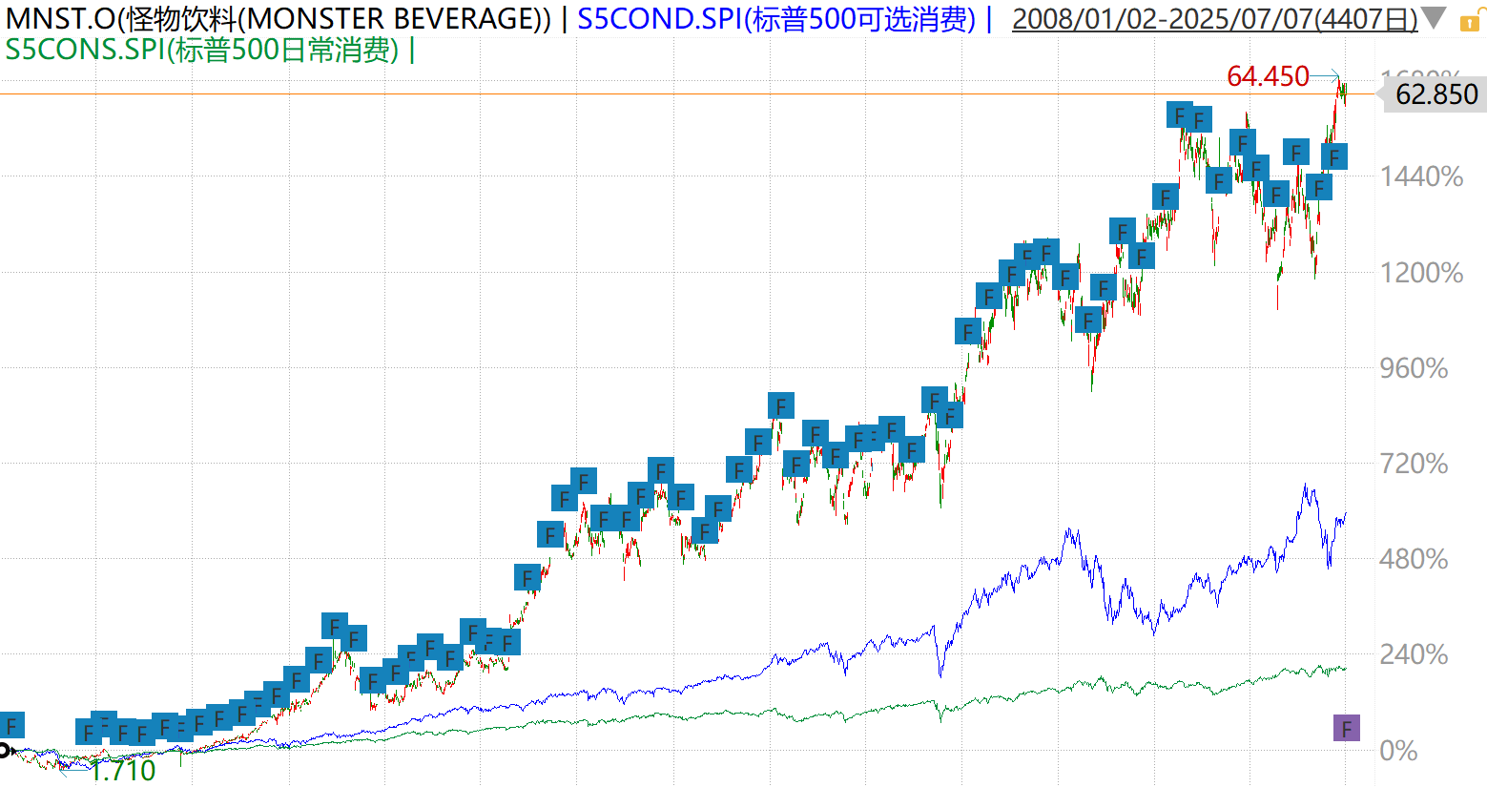Toggle the orange lock icon
Screen dimensions: 1487x787
[1470, 18]
